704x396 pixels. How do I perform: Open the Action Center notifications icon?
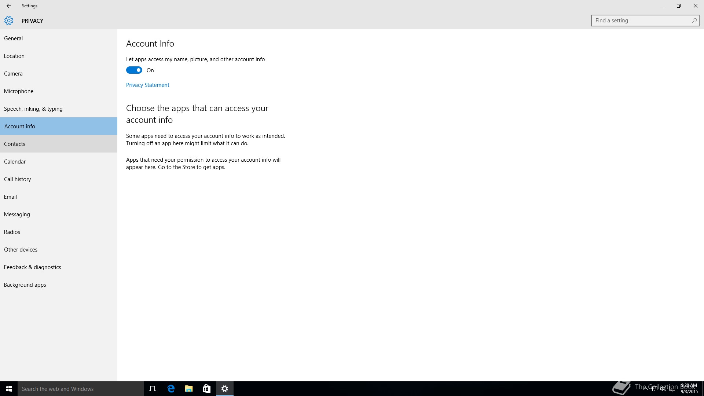[672, 389]
